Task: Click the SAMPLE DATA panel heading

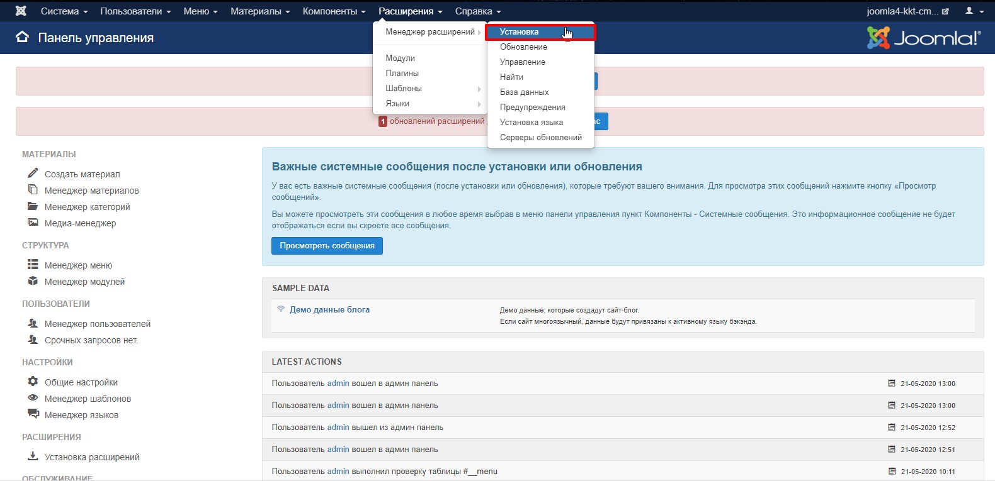Action: pos(300,289)
